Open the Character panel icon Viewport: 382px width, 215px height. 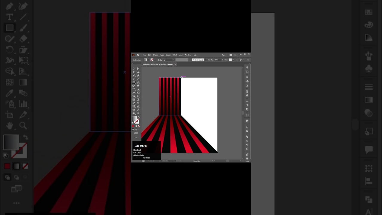click(x=247, y=141)
